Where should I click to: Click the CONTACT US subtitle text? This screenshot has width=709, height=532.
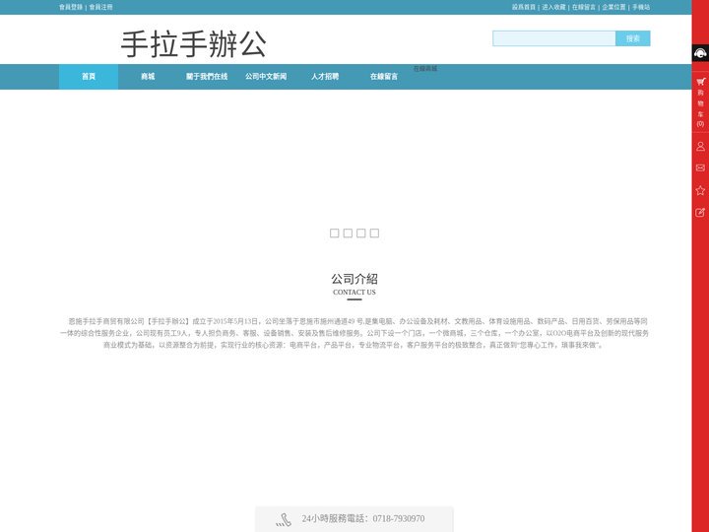pyautogui.click(x=354, y=293)
